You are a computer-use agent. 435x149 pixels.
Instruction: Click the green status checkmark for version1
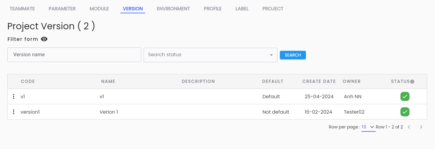click(405, 112)
